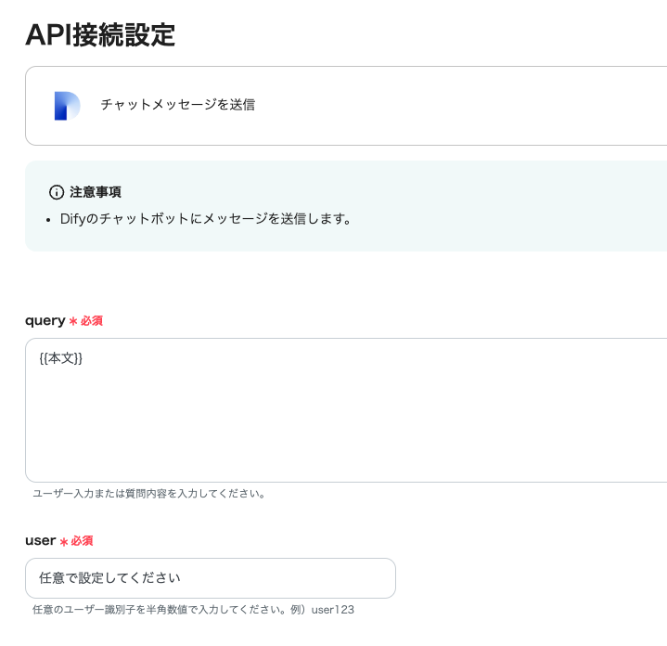Click the red asterisk next to query
Viewport: 667px width, 646px height.
click(73, 321)
